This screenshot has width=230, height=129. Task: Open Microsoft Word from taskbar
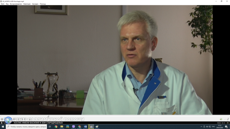(85, 127)
